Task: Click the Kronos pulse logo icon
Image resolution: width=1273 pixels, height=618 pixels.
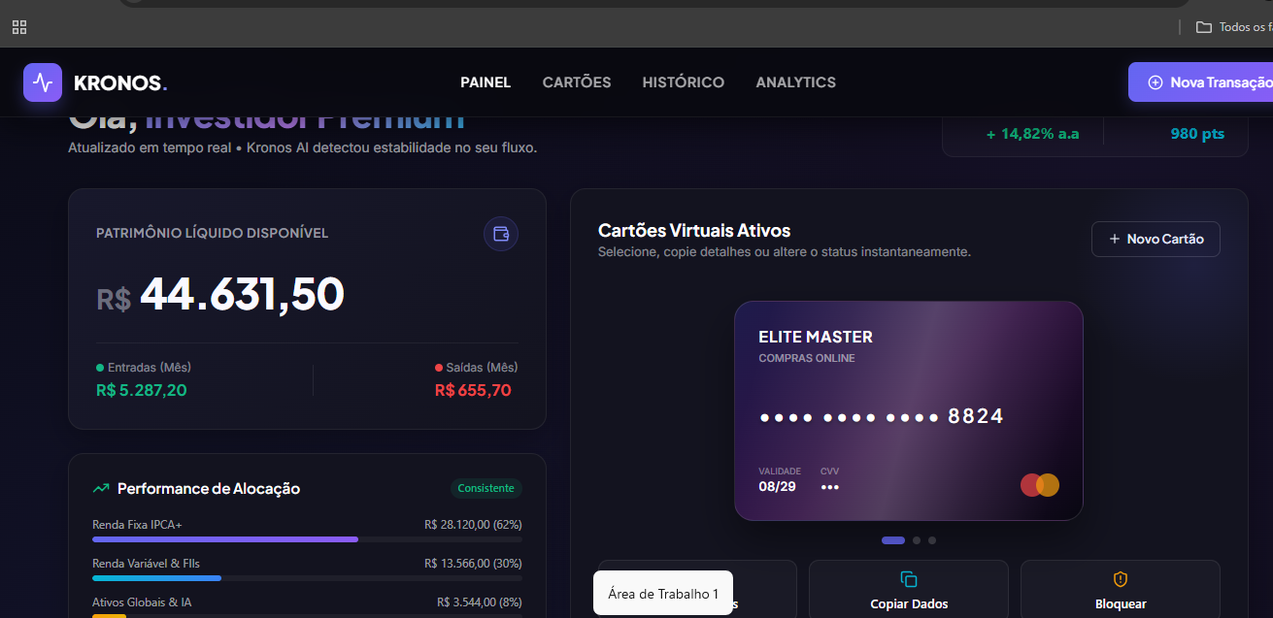Action: pyautogui.click(x=43, y=82)
